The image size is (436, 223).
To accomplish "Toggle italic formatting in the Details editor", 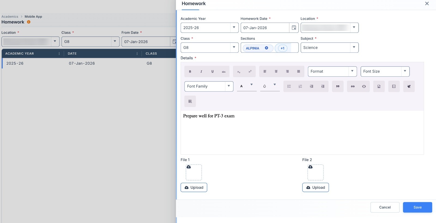I will [x=201, y=71].
